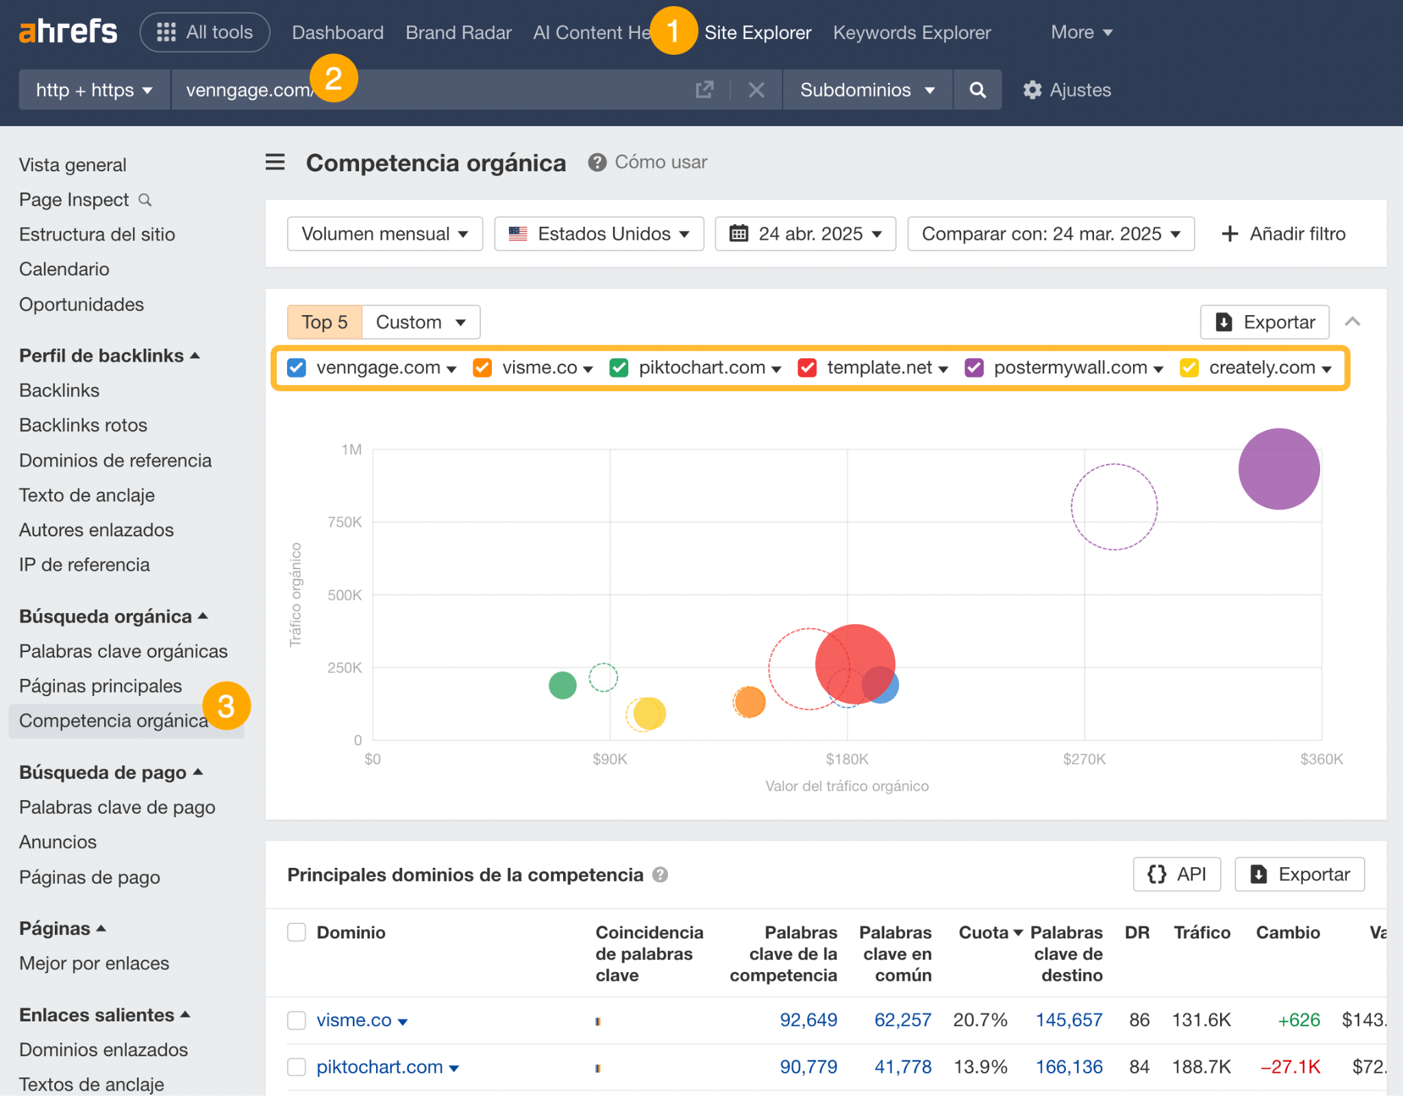Disable the creately.com chart toggle
This screenshot has height=1096, width=1403.
(x=1189, y=368)
